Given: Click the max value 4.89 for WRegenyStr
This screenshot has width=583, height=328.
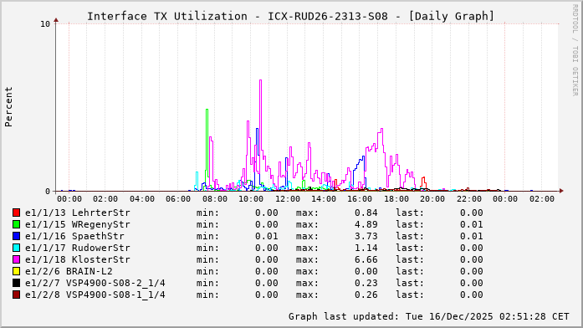Looking at the screenshot, I should [x=366, y=224].
